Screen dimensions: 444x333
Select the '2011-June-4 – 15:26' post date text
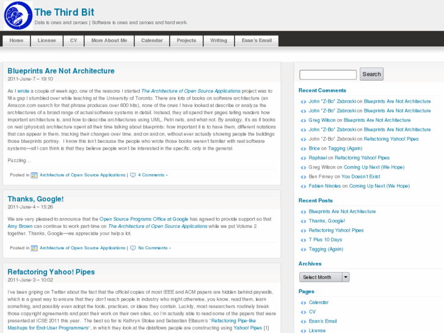pyautogui.click(x=31, y=207)
